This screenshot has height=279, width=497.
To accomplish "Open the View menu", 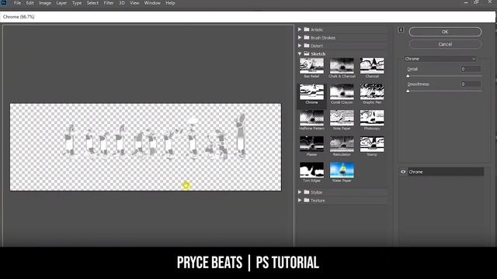I will click(x=134, y=3).
